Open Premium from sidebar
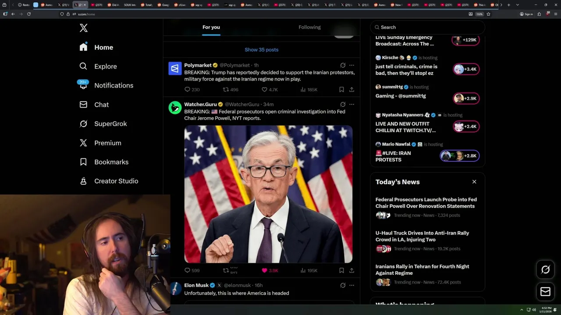This screenshot has height=315, width=561. coord(100,143)
